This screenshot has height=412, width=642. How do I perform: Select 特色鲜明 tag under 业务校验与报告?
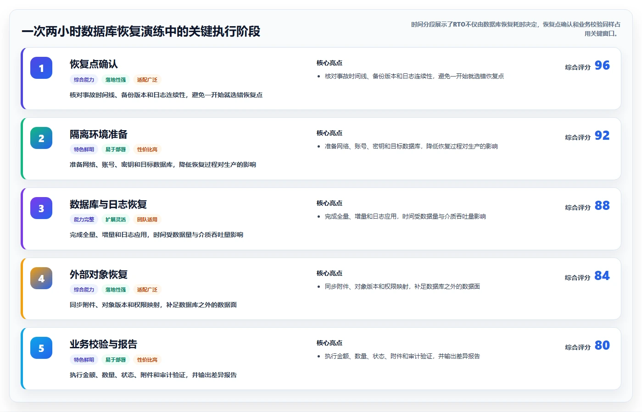pyautogui.click(x=84, y=360)
